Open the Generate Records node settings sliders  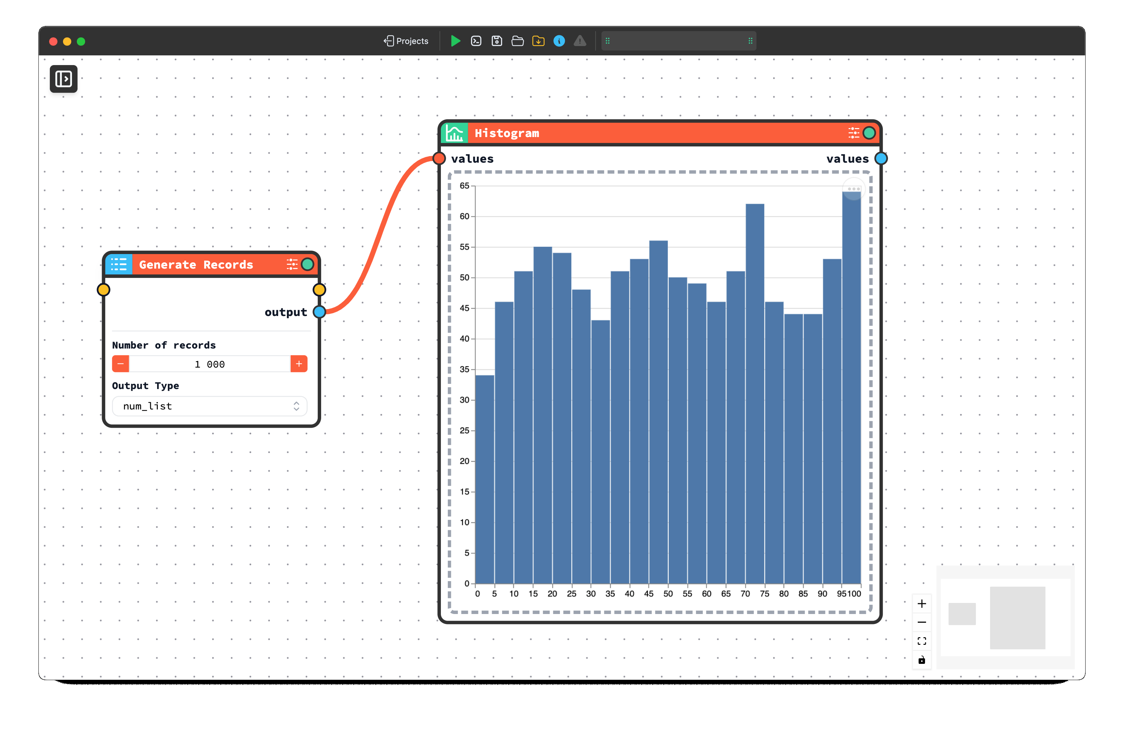click(292, 264)
